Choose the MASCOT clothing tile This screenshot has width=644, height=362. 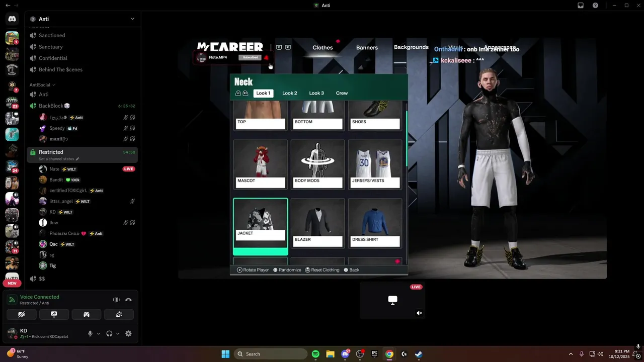[260, 164]
